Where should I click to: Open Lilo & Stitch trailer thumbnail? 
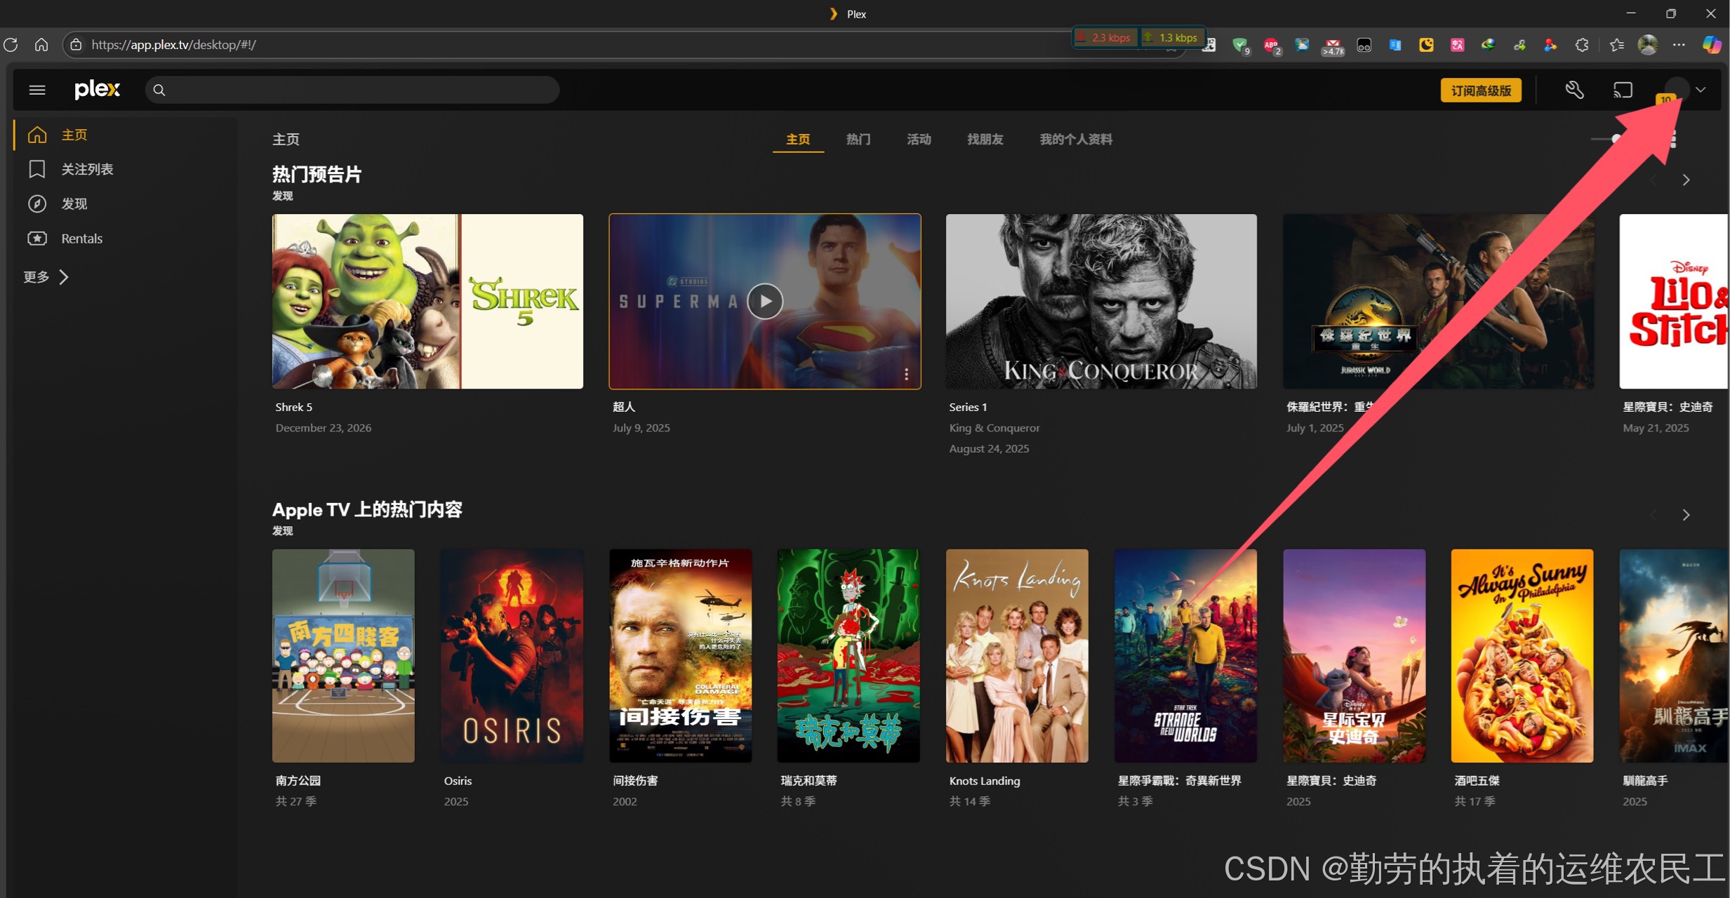point(1674,302)
